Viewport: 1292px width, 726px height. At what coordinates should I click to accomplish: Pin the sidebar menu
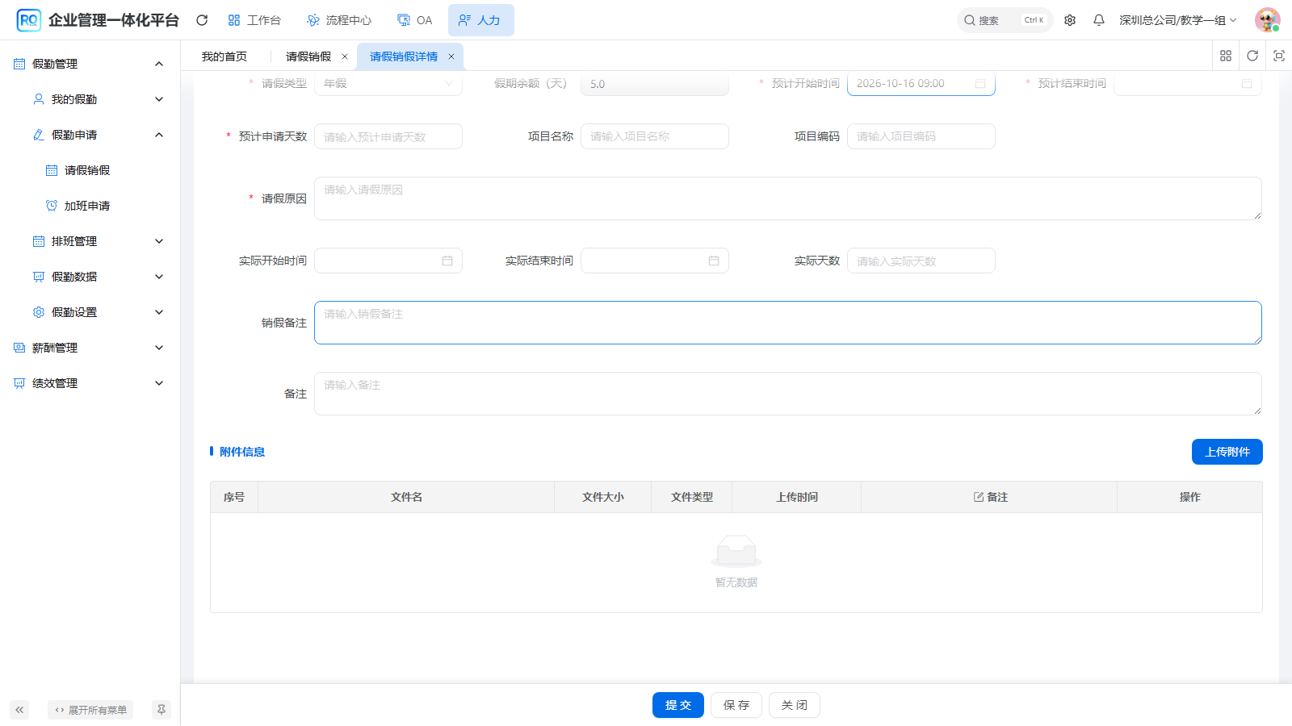tap(161, 710)
